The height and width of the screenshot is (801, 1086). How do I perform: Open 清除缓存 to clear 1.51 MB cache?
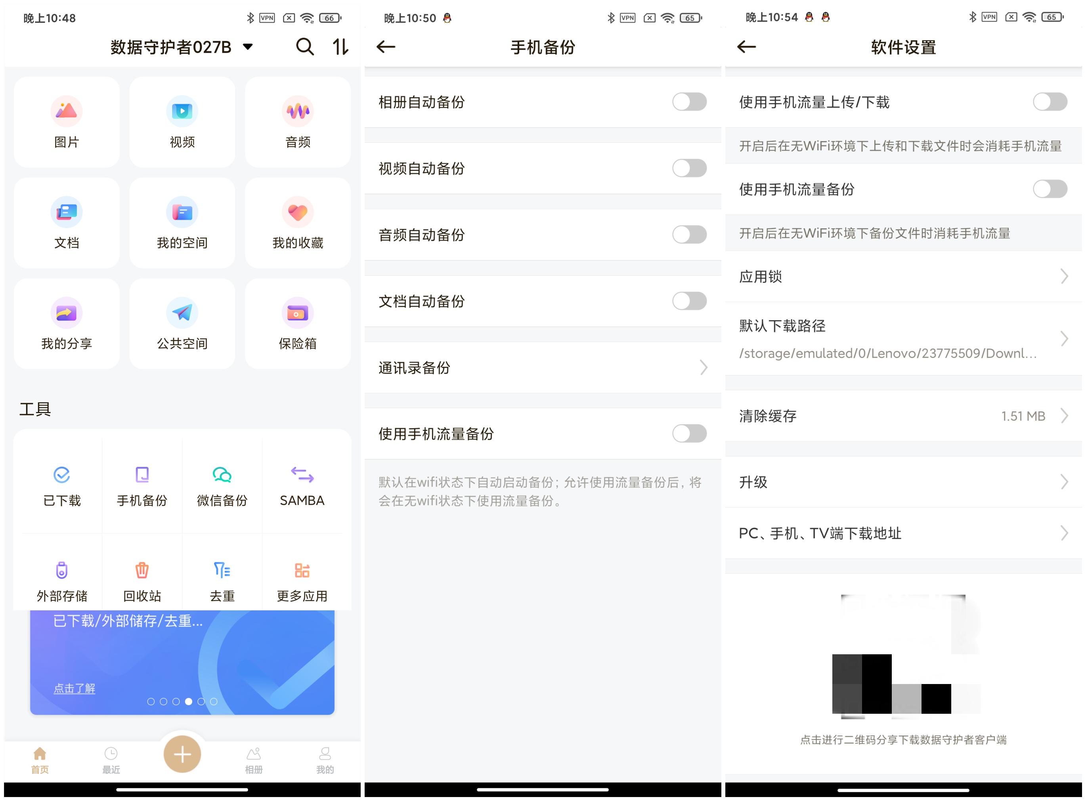904,416
